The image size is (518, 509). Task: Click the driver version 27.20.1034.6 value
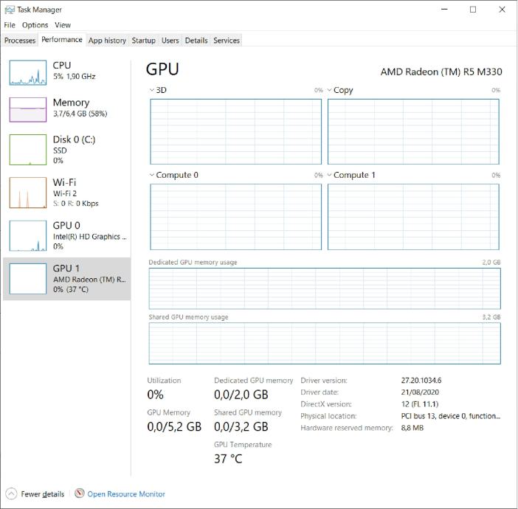coord(421,380)
